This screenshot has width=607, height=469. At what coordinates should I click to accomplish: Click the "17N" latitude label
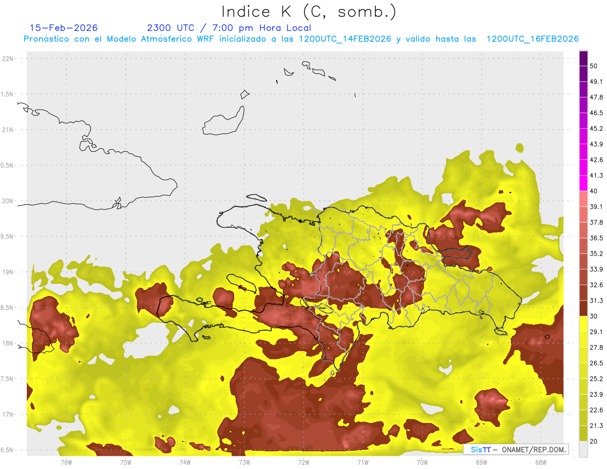8,414
